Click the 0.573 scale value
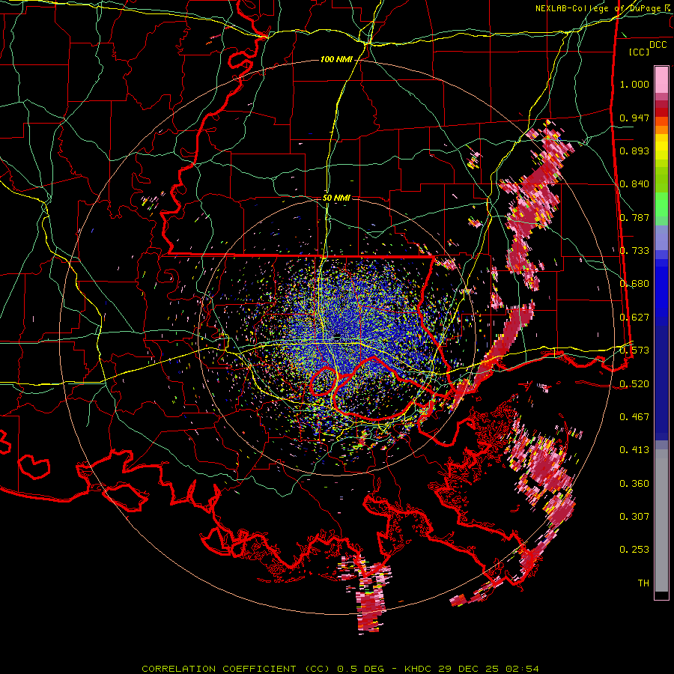The height and width of the screenshot is (674, 674). pyautogui.click(x=634, y=350)
